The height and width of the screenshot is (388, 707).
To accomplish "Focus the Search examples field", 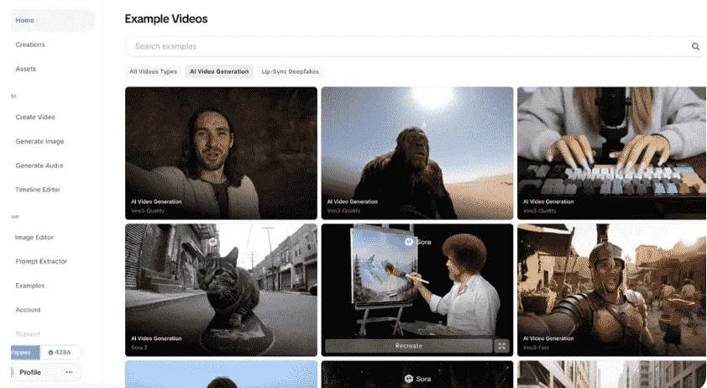I will click(x=415, y=46).
